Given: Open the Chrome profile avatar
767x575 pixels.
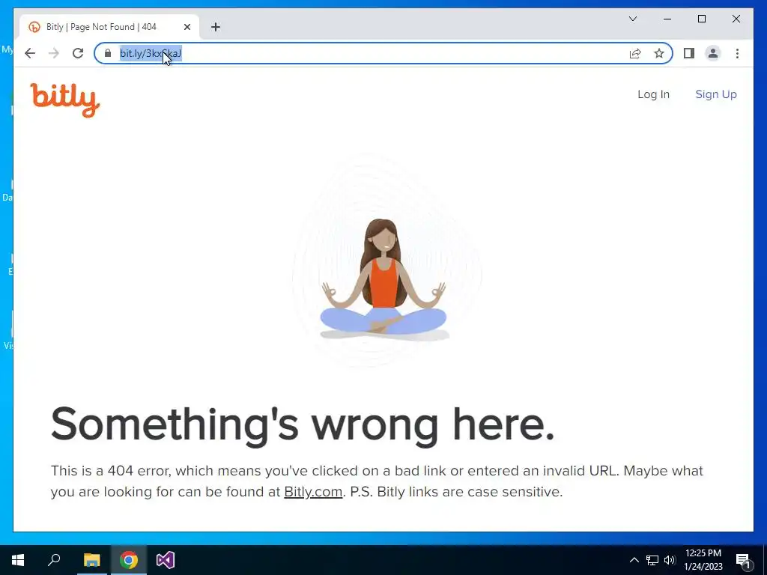Looking at the screenshot, I should tap(713, 53).
